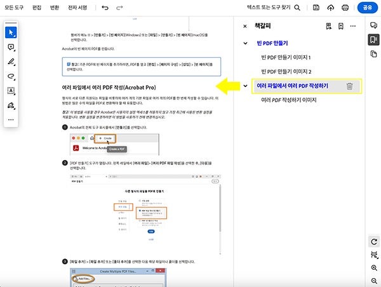Image resolution: width=381 pixels, height=287 pixels.
Task: Add a new bookmark icon
Action: 341,26
